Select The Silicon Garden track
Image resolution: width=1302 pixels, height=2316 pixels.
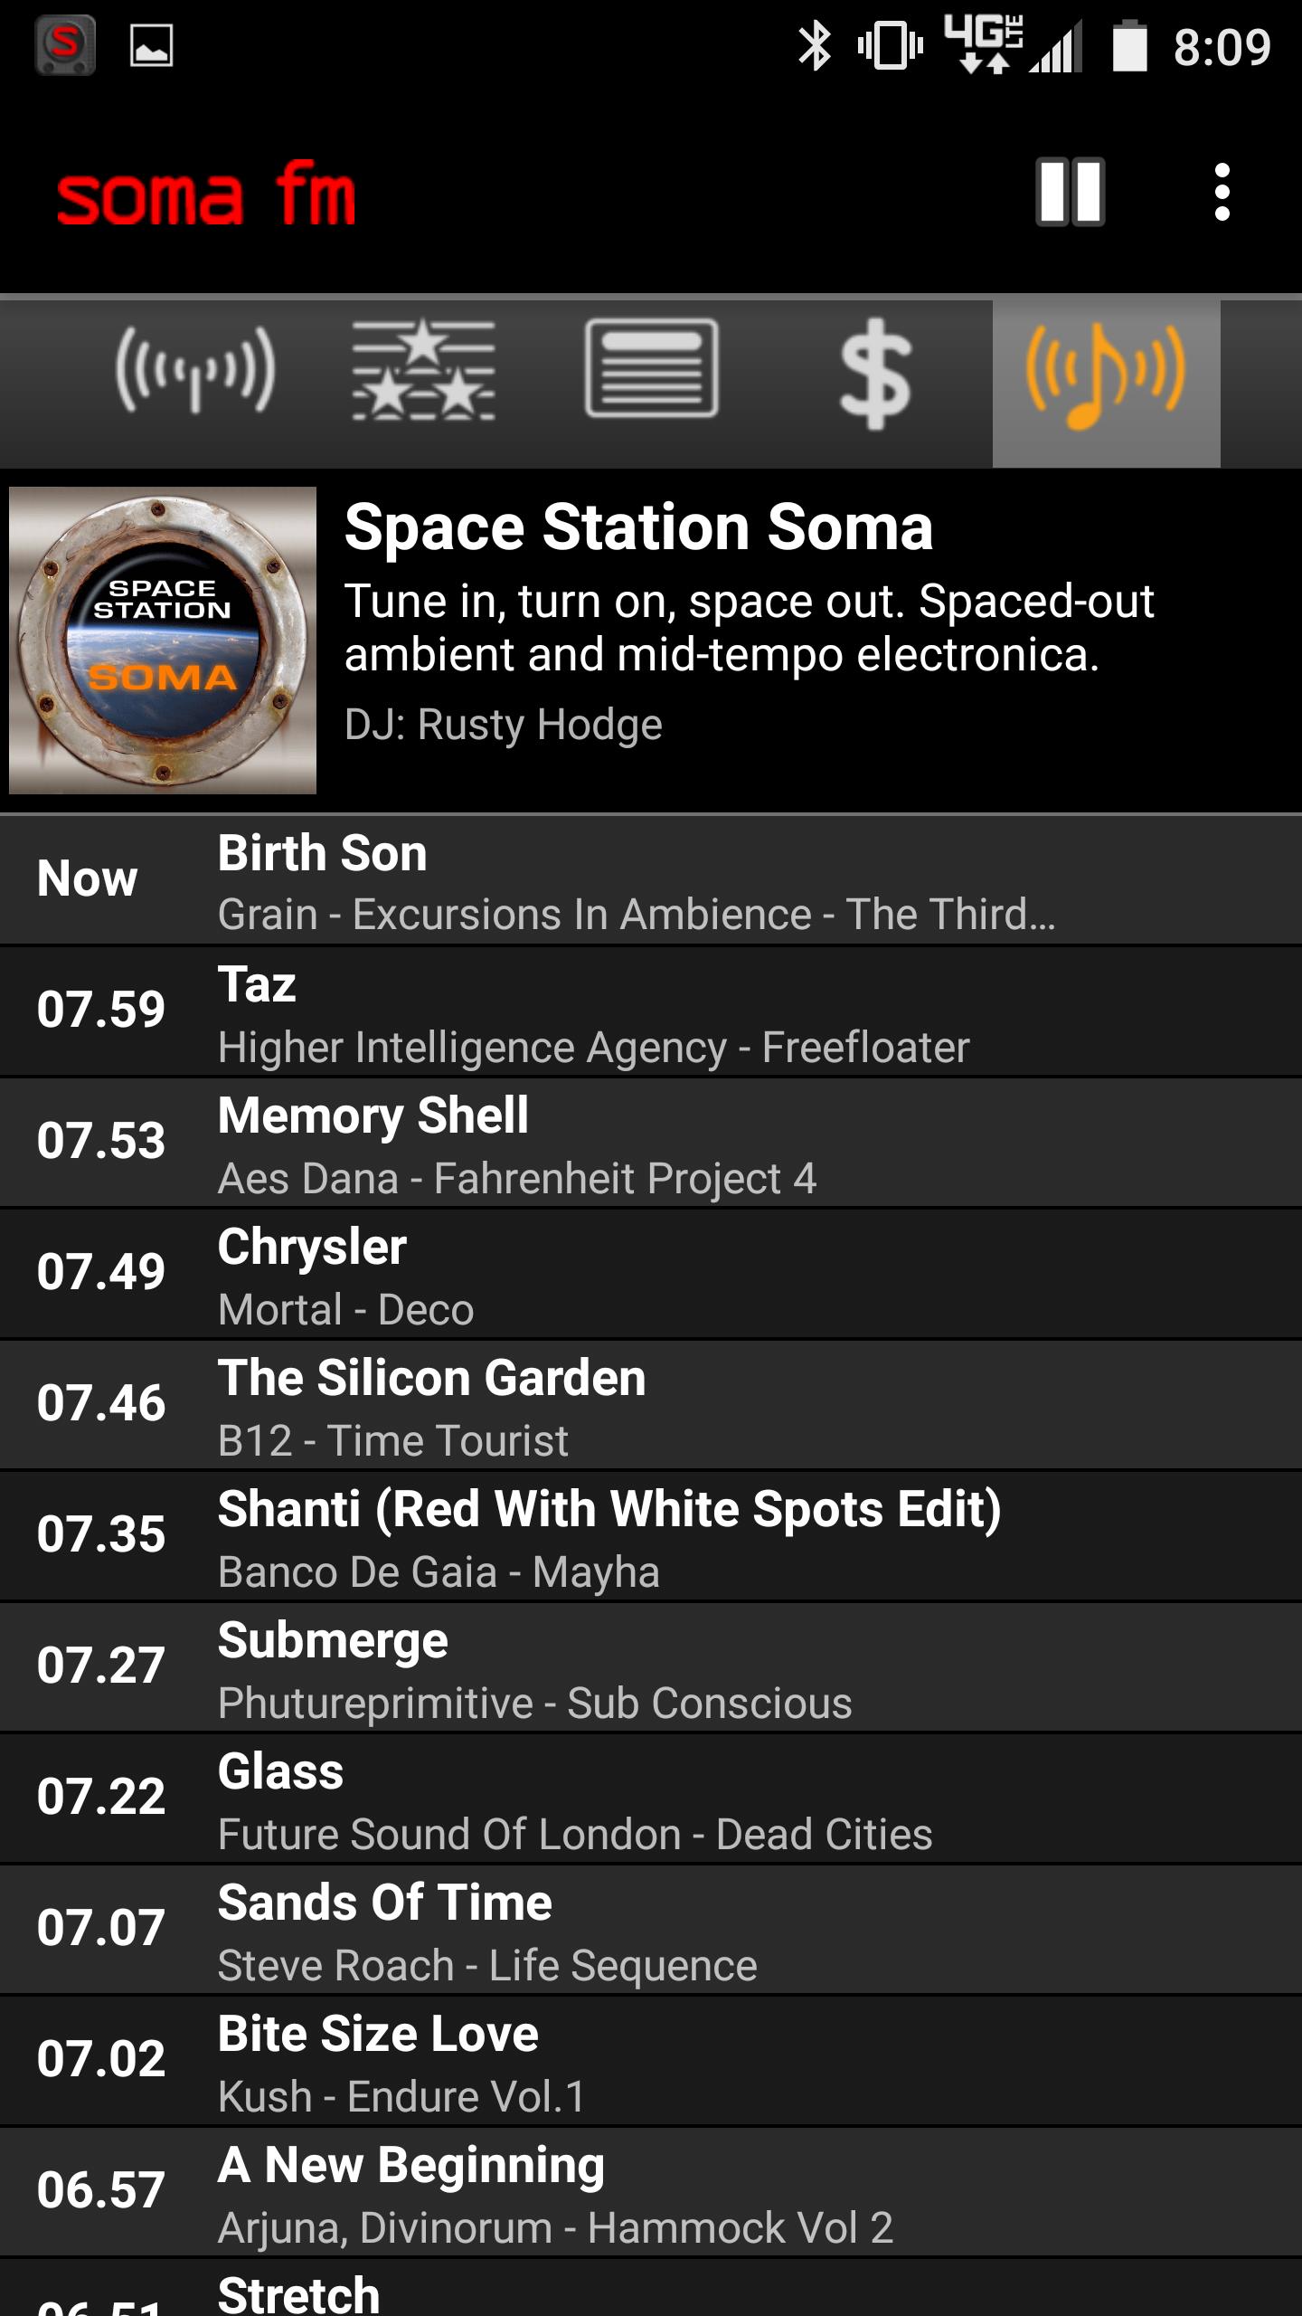651,1405
